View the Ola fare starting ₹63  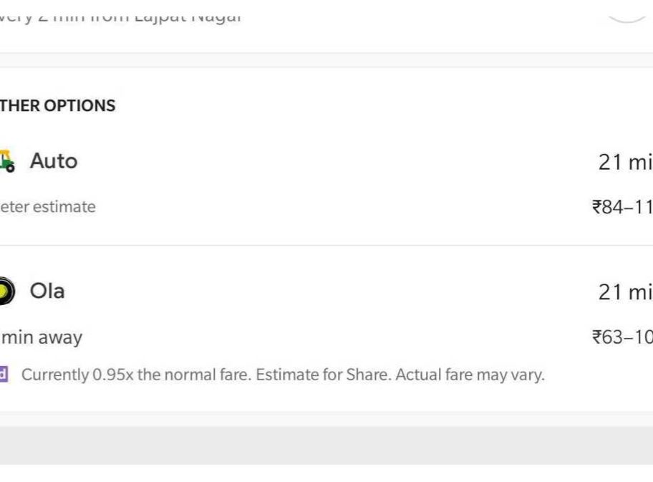(x=621, y=337)
